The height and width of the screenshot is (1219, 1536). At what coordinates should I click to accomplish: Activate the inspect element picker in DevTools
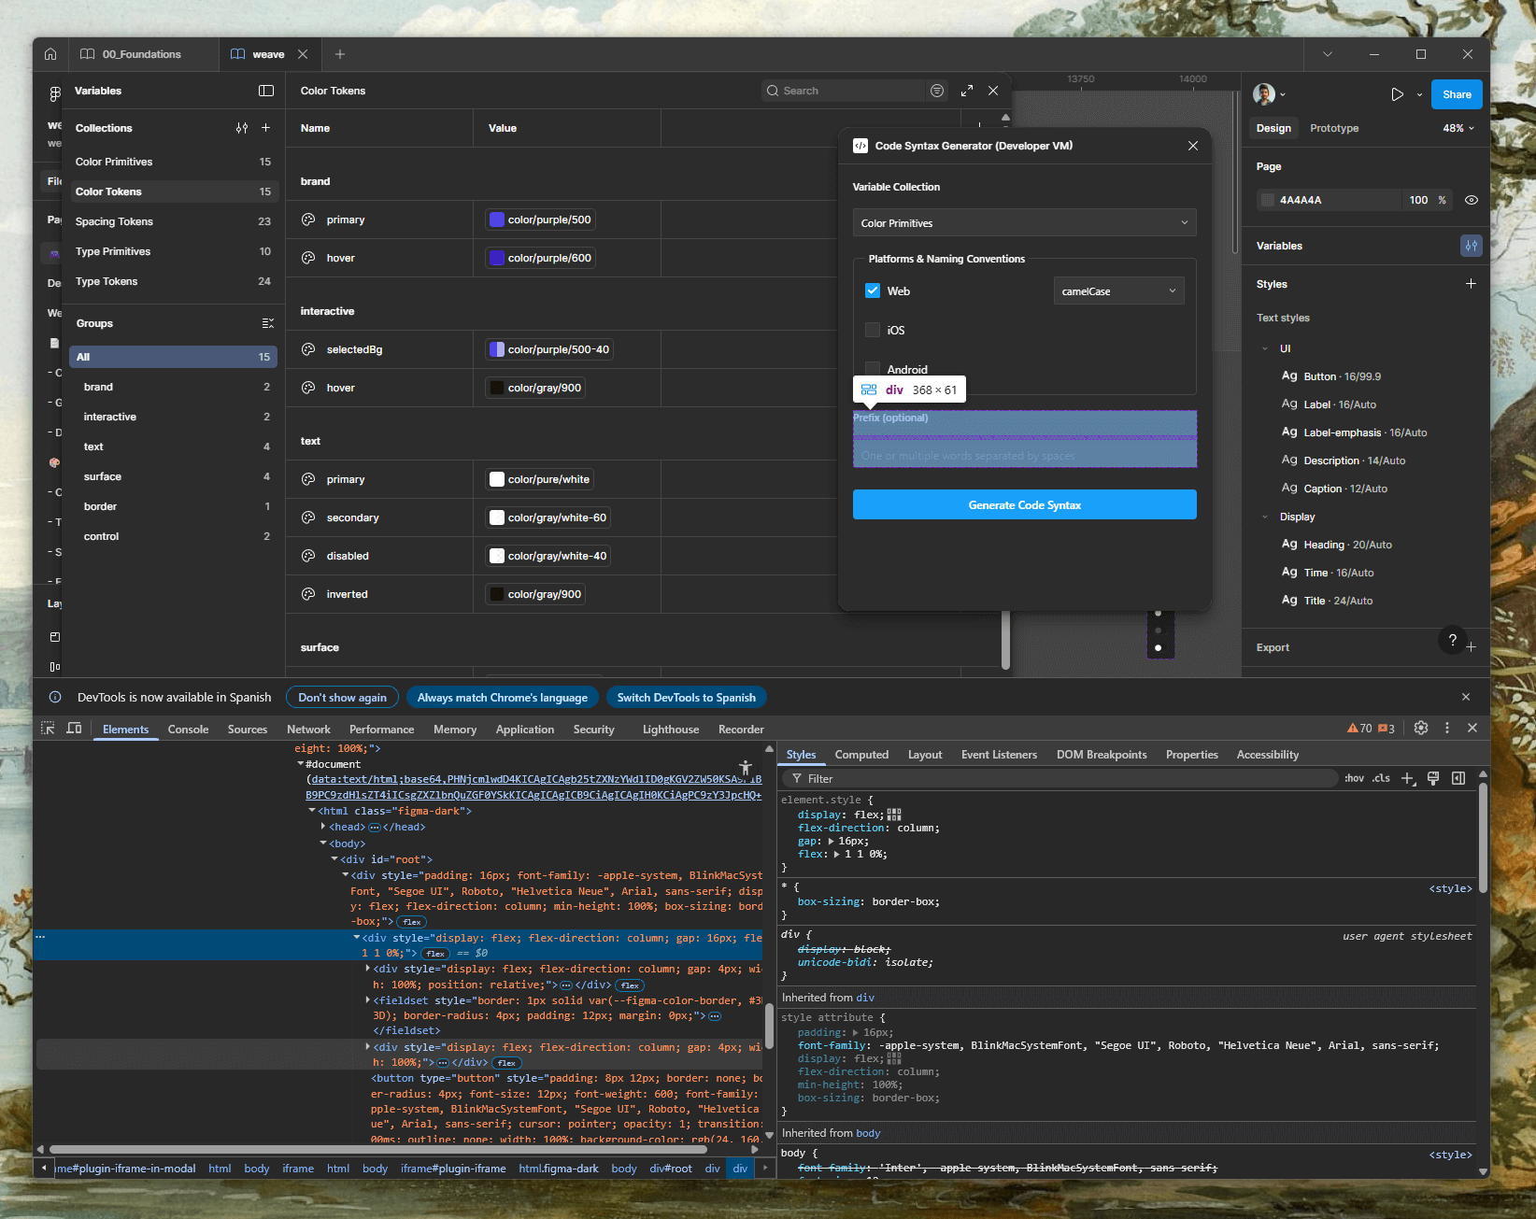pos(48,729)
